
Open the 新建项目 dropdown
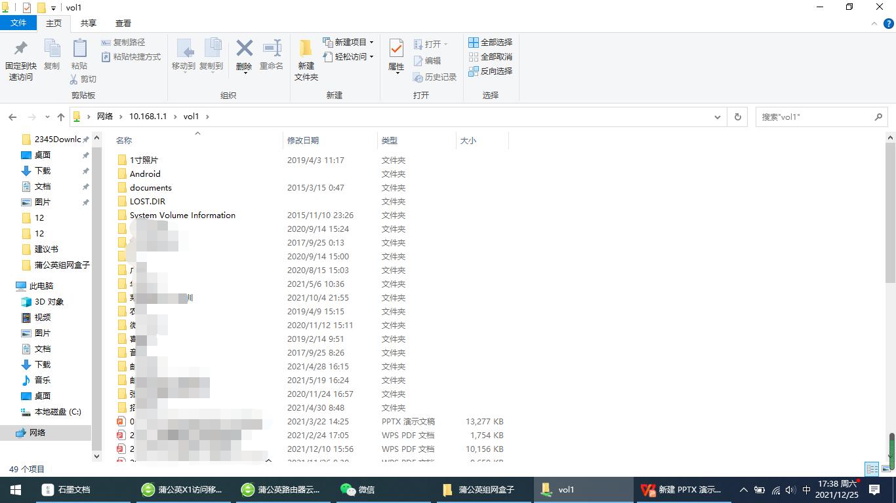tap(348, 42)
